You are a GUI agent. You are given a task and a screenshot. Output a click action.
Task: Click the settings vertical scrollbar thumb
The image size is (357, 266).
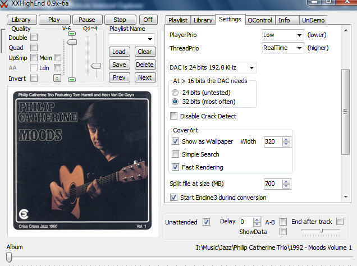coord(346,112)
